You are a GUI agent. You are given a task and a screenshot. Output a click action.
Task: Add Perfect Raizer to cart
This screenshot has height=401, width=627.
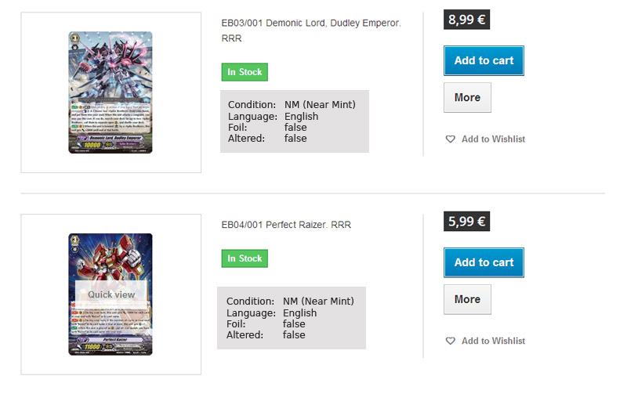484,262
